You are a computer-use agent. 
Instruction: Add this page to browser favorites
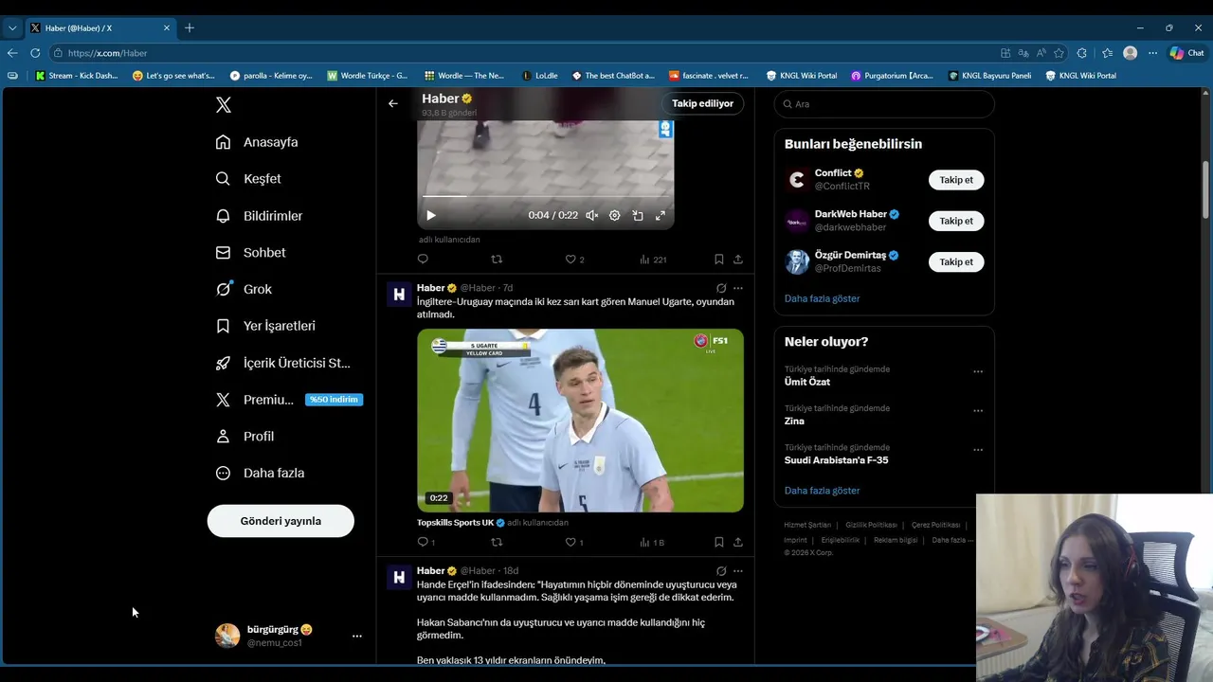pyautogui.click(x=1059, y=53)
